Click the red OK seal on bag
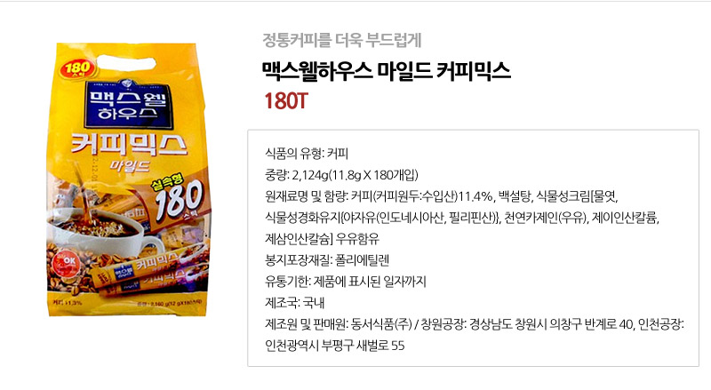The height and width of the screenshot is (390, 711). pyautogui.click(x=68, y=264)
